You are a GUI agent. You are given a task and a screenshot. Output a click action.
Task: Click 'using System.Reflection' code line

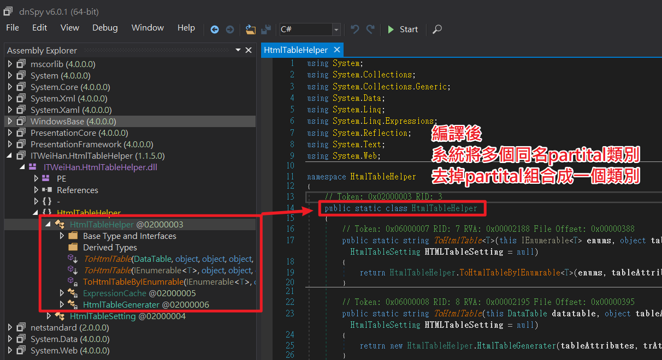point(359,133)
